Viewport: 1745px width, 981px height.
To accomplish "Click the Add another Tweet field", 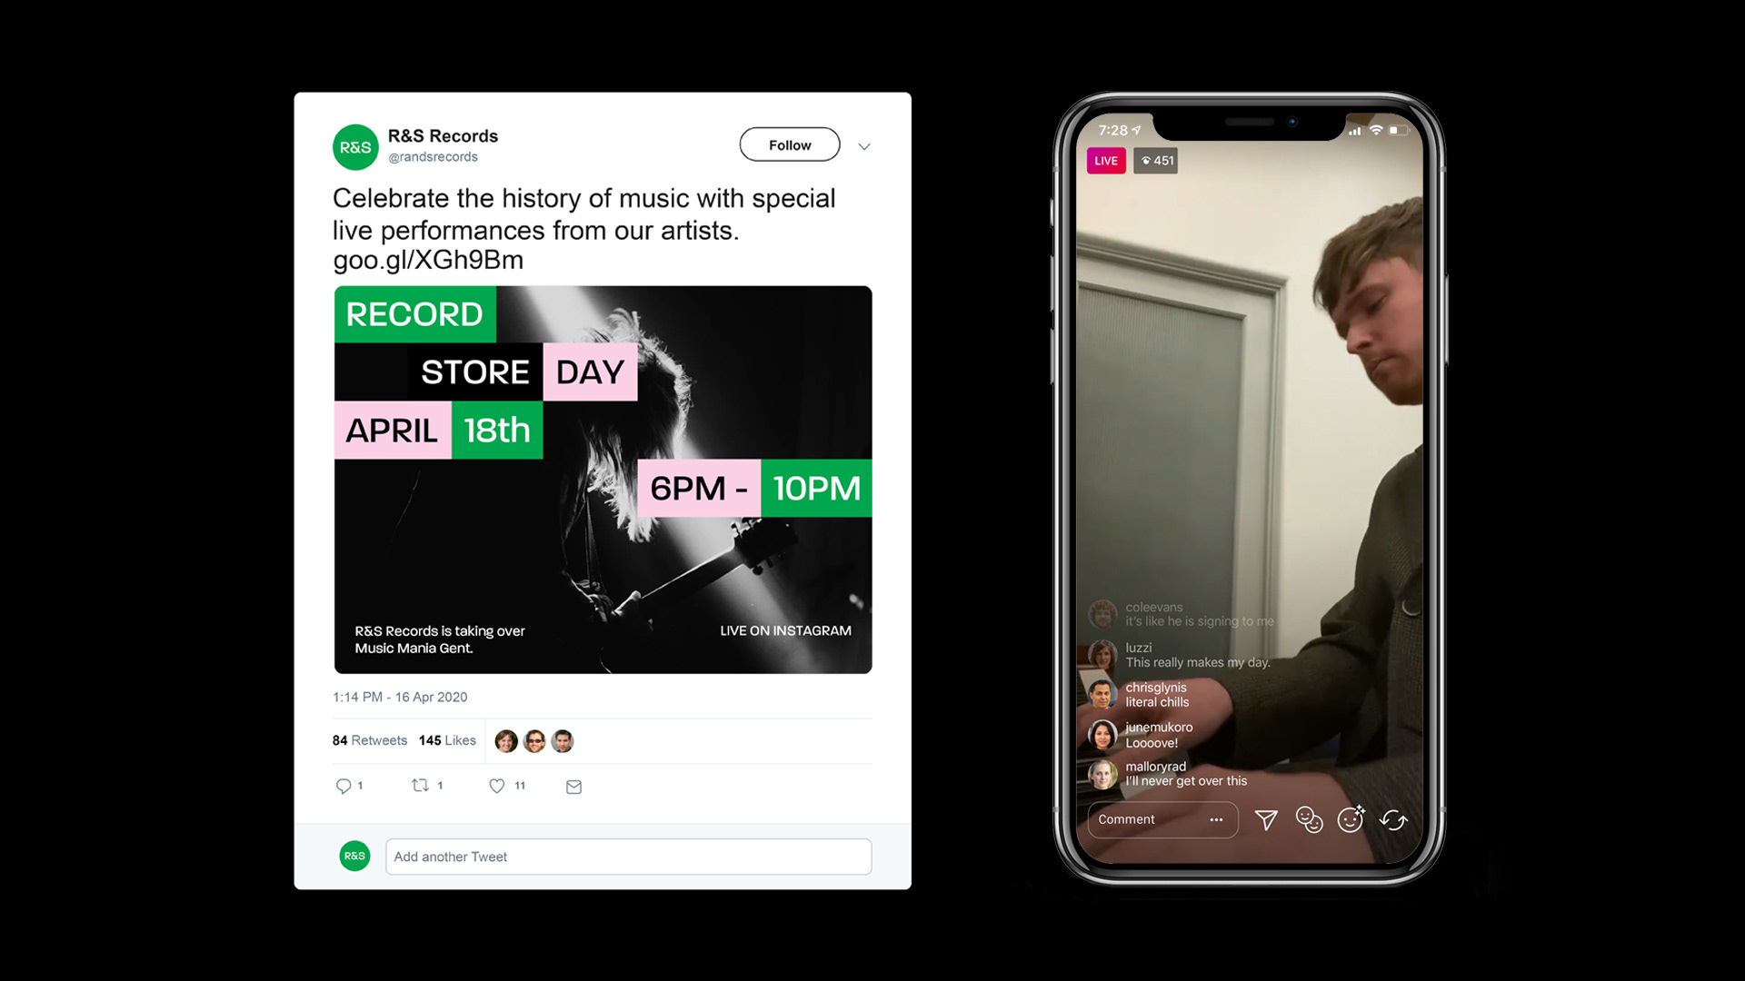I will (628, 857).
